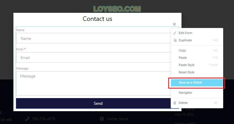Click the Duplicate copy icon
This screenshot has width=234, height=124.
pos(175,40)
